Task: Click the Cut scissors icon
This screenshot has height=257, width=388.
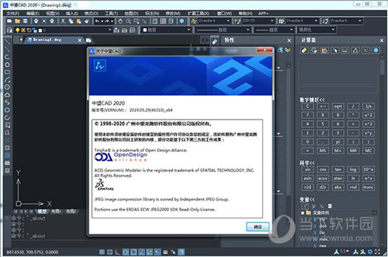Action: point(63,21)
